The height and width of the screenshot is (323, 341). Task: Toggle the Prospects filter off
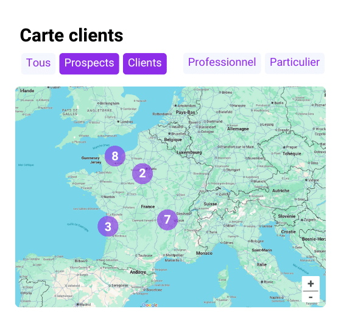(x=89, y=63)
